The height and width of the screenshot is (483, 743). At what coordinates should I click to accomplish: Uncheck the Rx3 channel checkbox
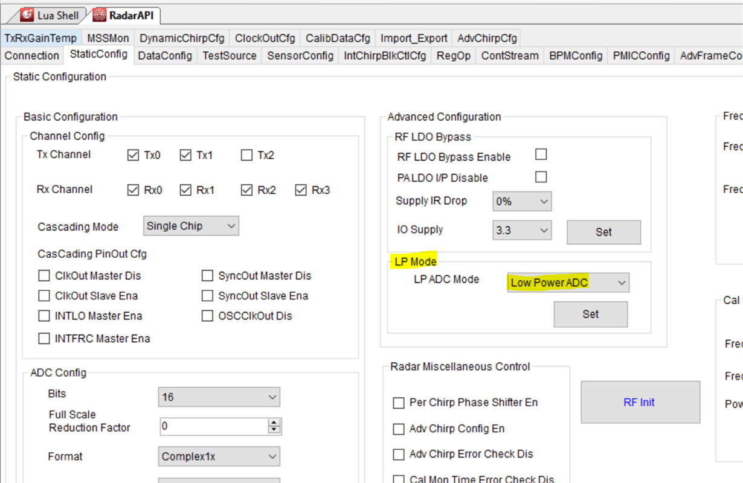coord(301,190)
